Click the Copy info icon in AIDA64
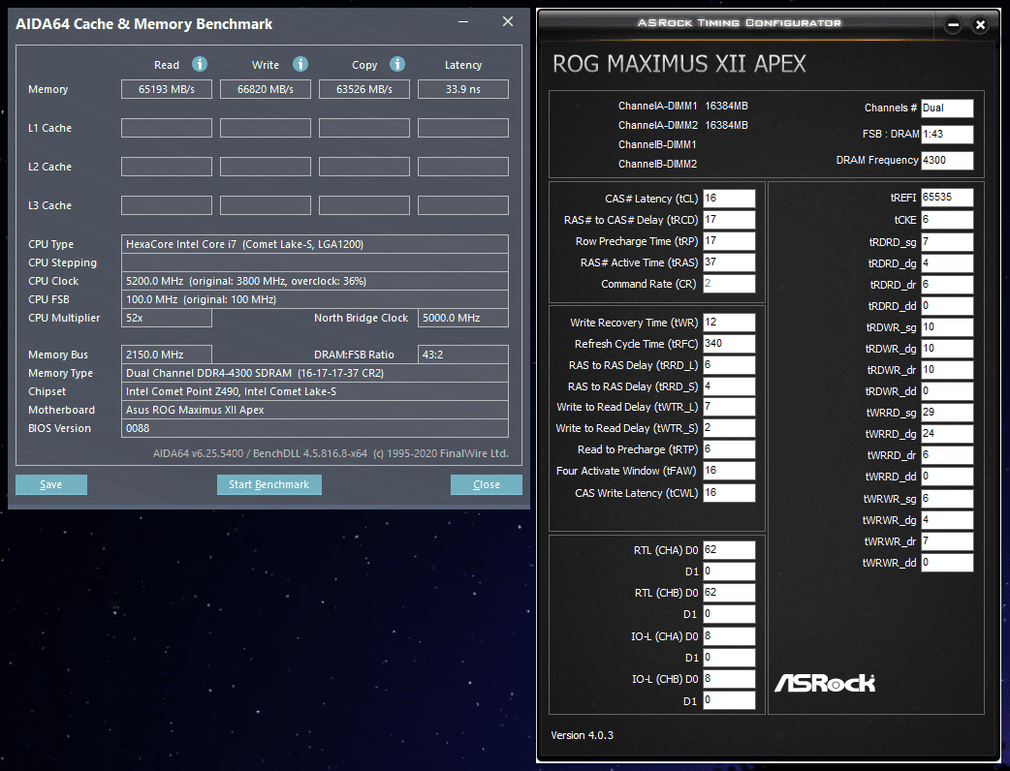This screenshot has width=1010, height=771. pyautogui.click(x=397, y=64)
